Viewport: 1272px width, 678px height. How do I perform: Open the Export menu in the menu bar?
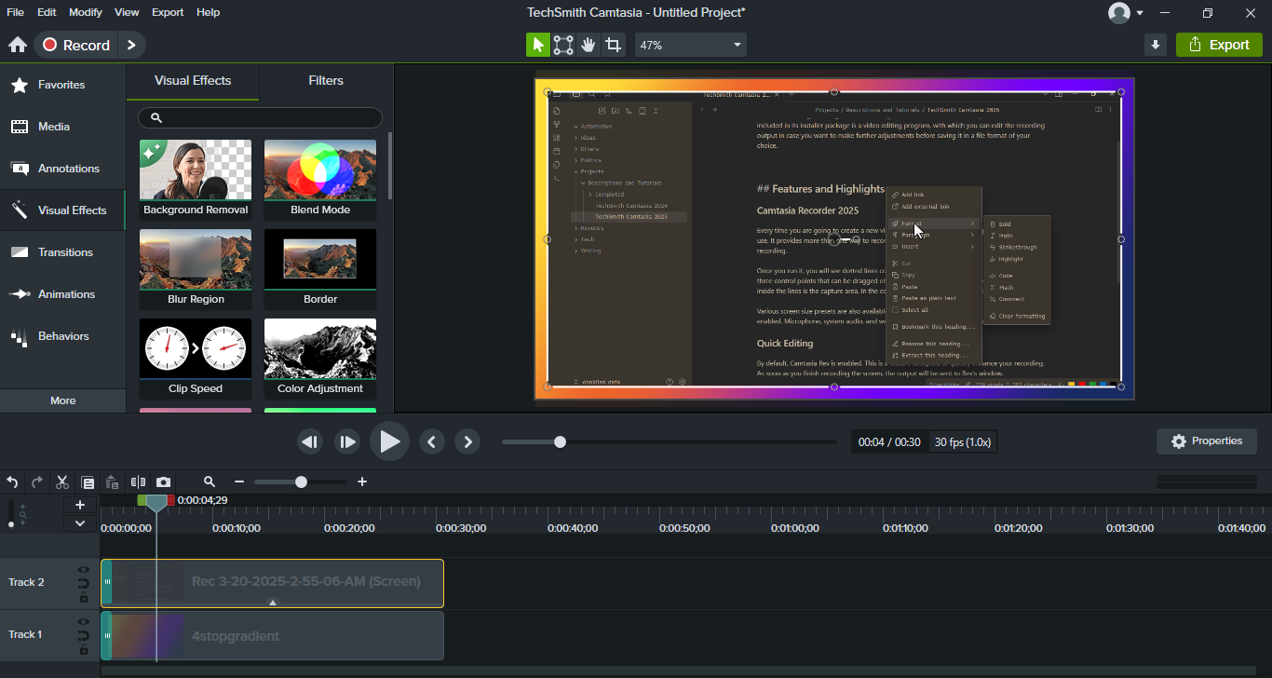[168, 12]
